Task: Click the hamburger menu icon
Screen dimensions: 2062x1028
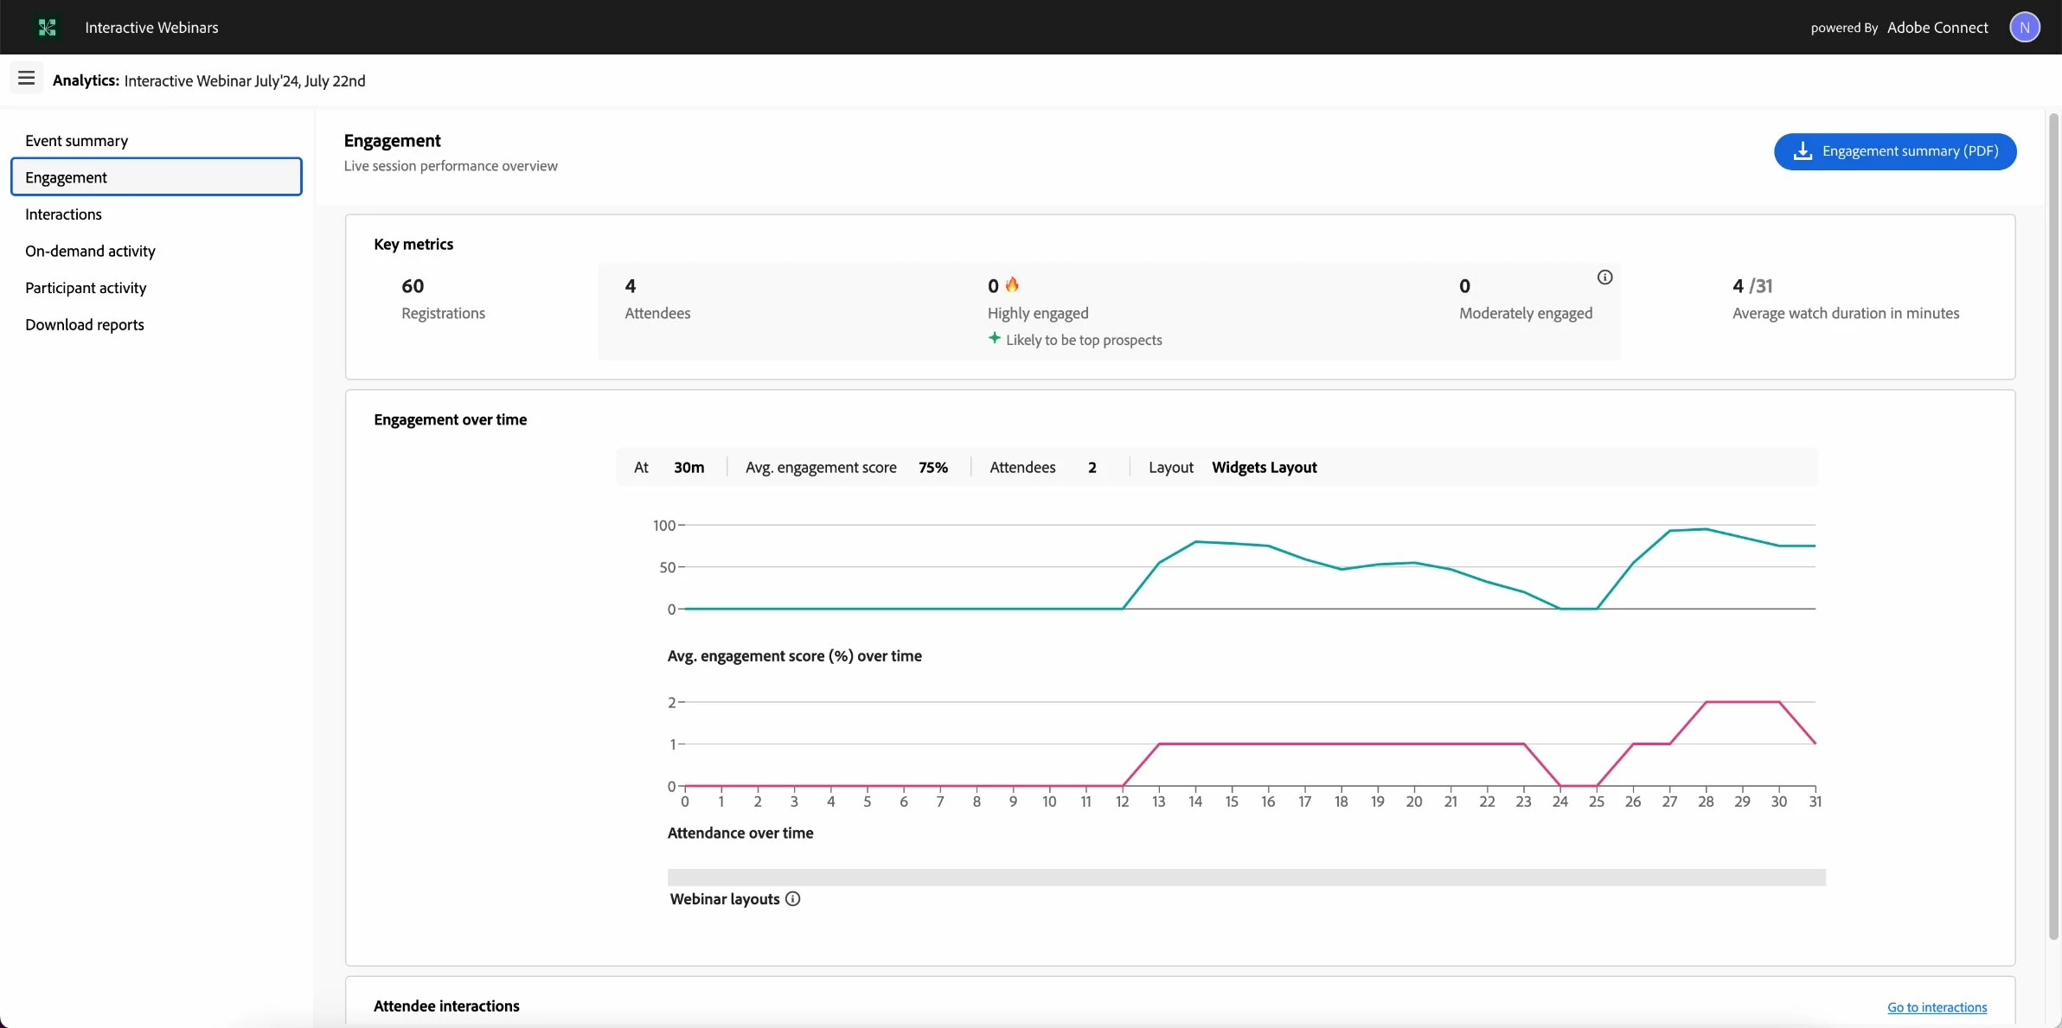Action: pyautogui.click(x=26, y=79)
